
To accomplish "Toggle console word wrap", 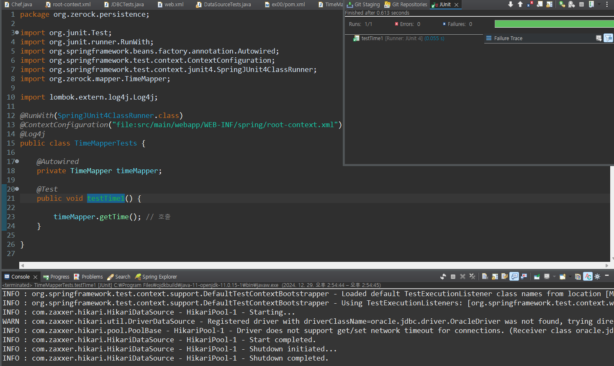I will [x=504, y=276].
